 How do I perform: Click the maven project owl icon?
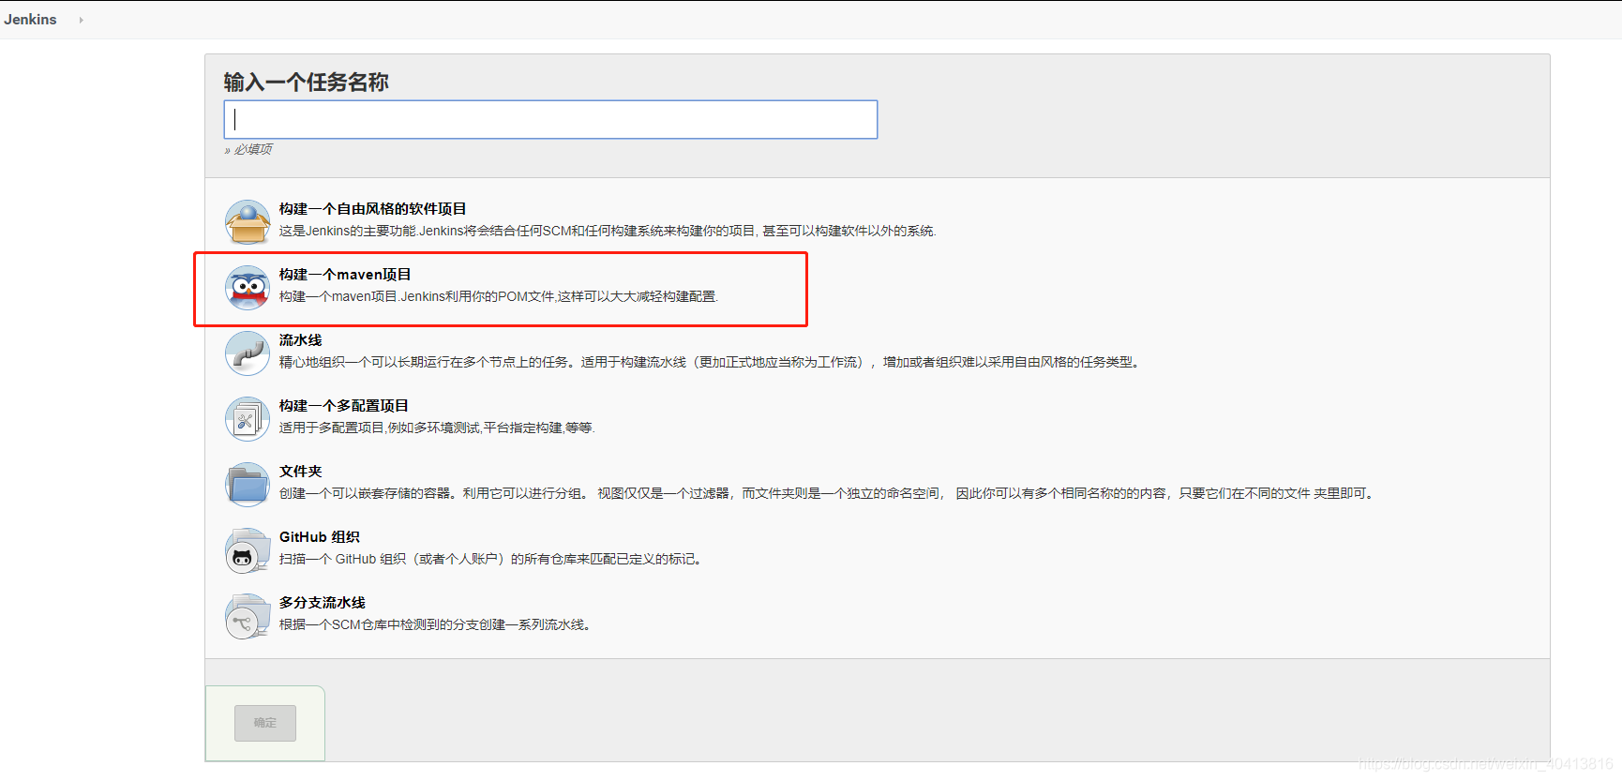[248, 288]
